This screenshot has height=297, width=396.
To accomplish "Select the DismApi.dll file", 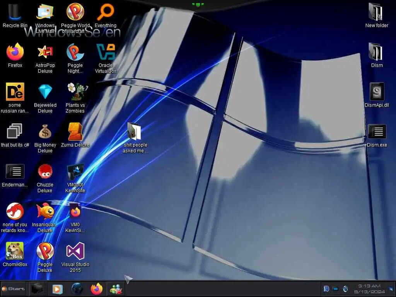I will pos(377,92).
